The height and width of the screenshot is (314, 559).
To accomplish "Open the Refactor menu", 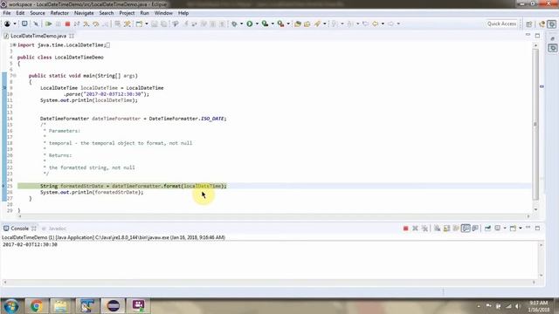I will tap(59, 13).
